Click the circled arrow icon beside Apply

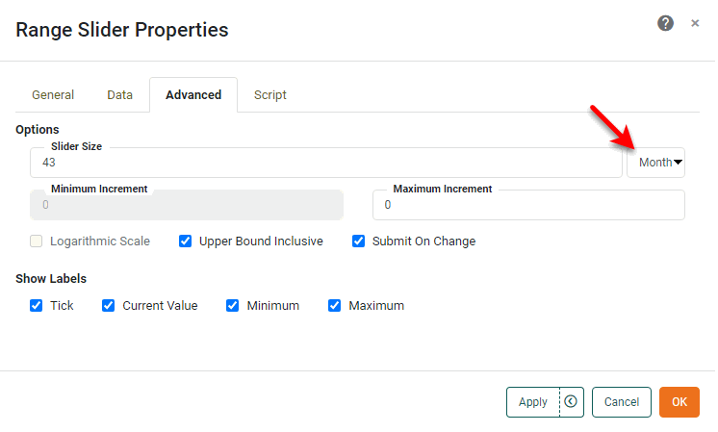571,402
